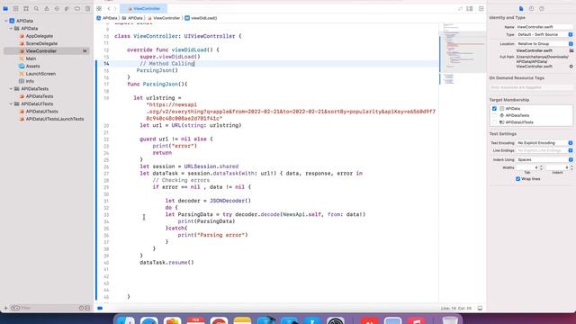
Task: Open the Find navigator magnifier icon
Action: [x=36, y=8]
